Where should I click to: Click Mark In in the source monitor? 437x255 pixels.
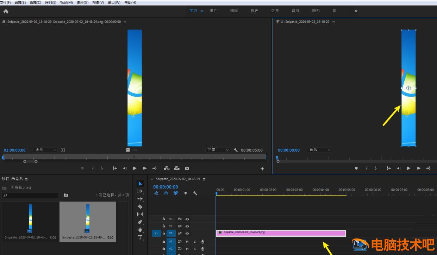93,168
